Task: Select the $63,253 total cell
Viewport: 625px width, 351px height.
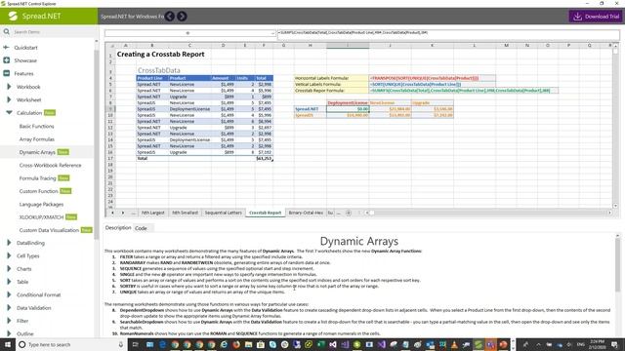Action: pyautogui.click(x=264, y=158)
